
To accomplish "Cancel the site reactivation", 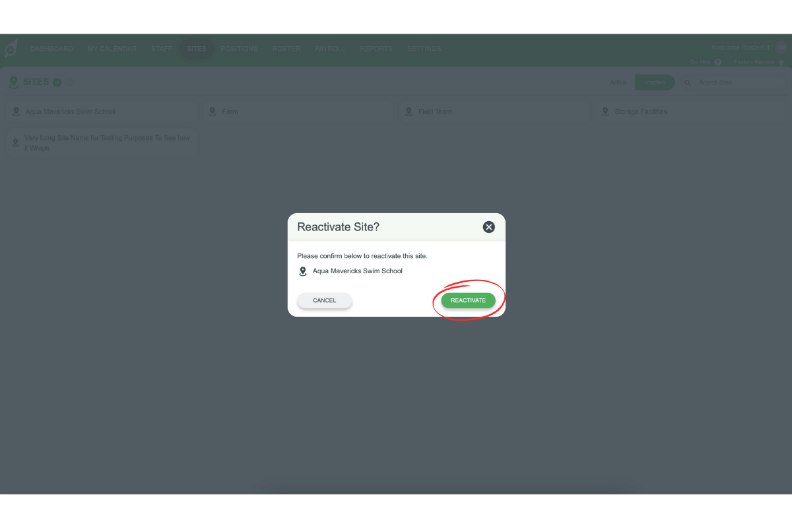I will 324,300.
